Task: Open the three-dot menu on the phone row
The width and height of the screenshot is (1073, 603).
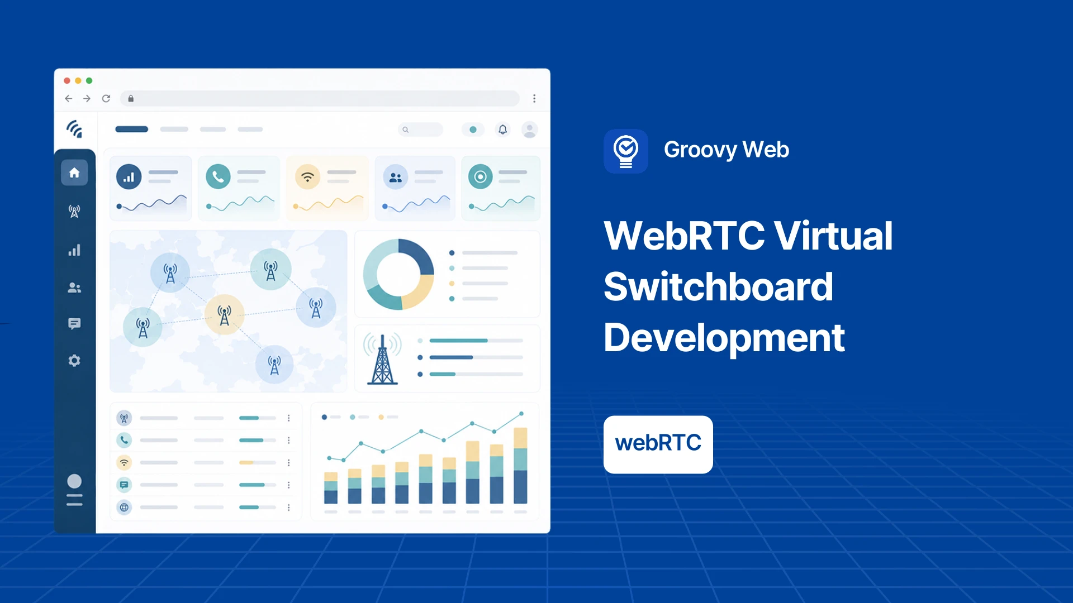Action: [289, 440]
